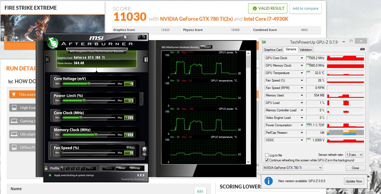Uncheck Continue refreshing in background checkbox

pyautogui.click(x=267, y=160)
